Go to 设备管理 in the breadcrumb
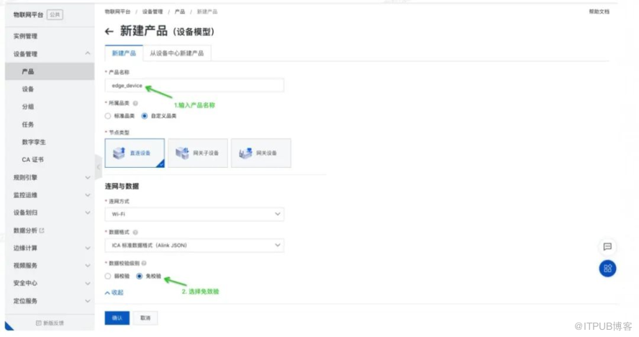This screenshot has height=337, width=639. (153, 12)
